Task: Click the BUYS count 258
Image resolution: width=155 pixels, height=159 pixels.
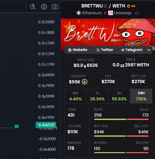Action: tap(98, 115)
